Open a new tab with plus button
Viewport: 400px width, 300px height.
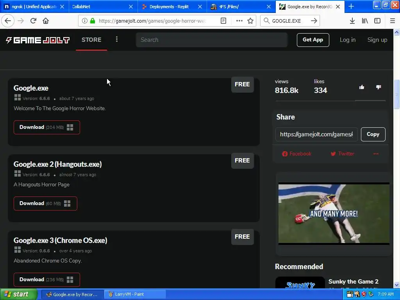[x=351, y=6]
